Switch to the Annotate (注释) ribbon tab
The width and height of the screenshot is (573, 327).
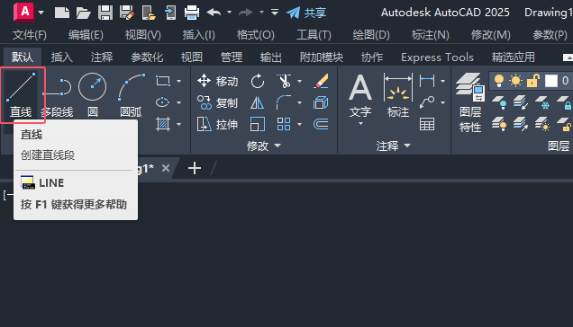(102, 57)
